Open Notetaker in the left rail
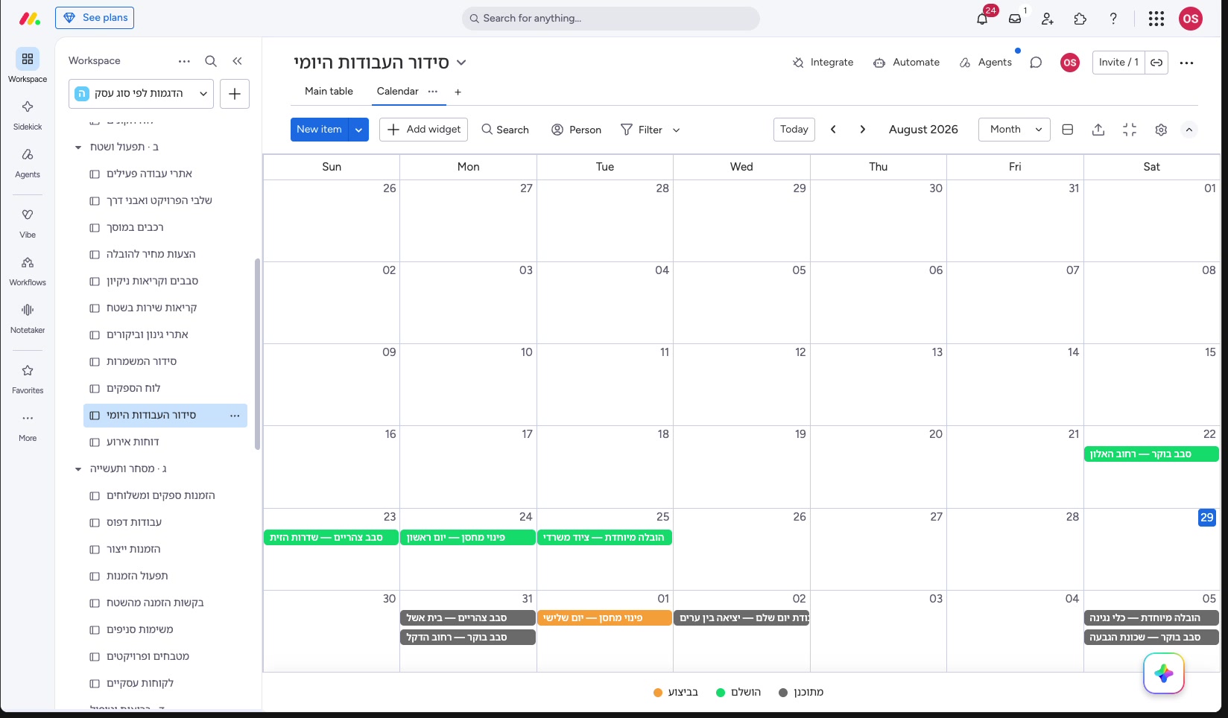This screenshot has height=718, width=1228. tap(28, 317)
